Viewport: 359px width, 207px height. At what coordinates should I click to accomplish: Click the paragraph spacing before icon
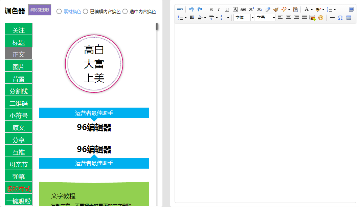click(200, 18)
